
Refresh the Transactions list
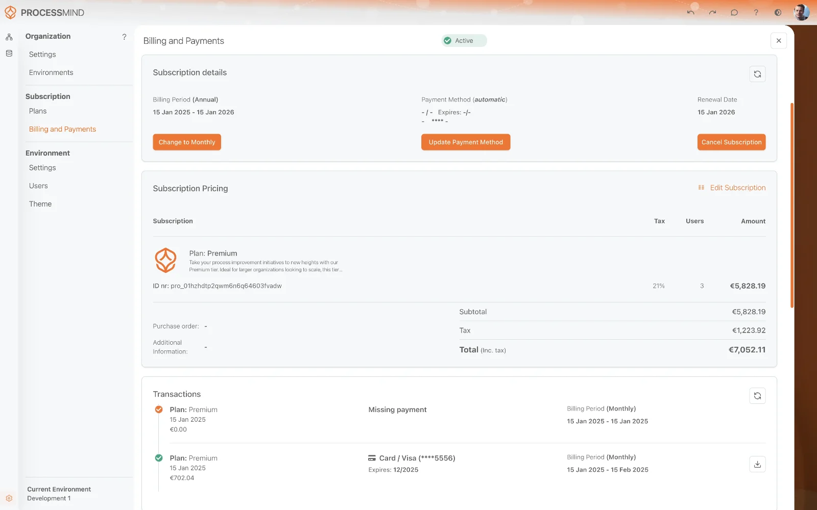pyautogui.click(x=757, y=396)
